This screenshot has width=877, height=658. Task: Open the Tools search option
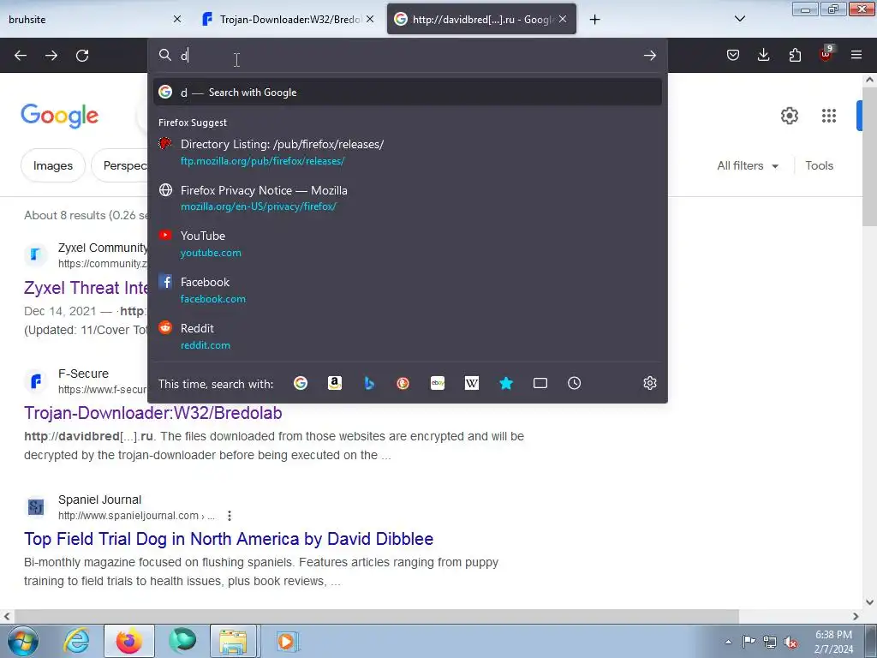tap(819, 165)
